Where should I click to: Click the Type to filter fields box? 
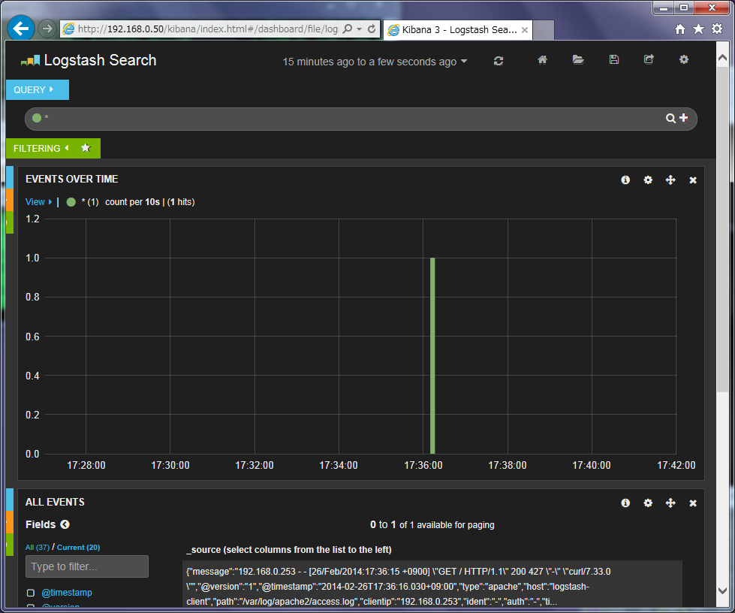(87, 566)
